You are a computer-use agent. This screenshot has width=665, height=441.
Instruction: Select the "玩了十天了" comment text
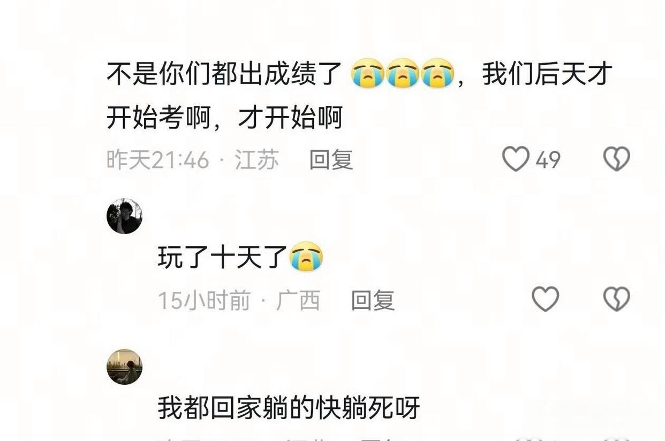[x=223, y=257]
